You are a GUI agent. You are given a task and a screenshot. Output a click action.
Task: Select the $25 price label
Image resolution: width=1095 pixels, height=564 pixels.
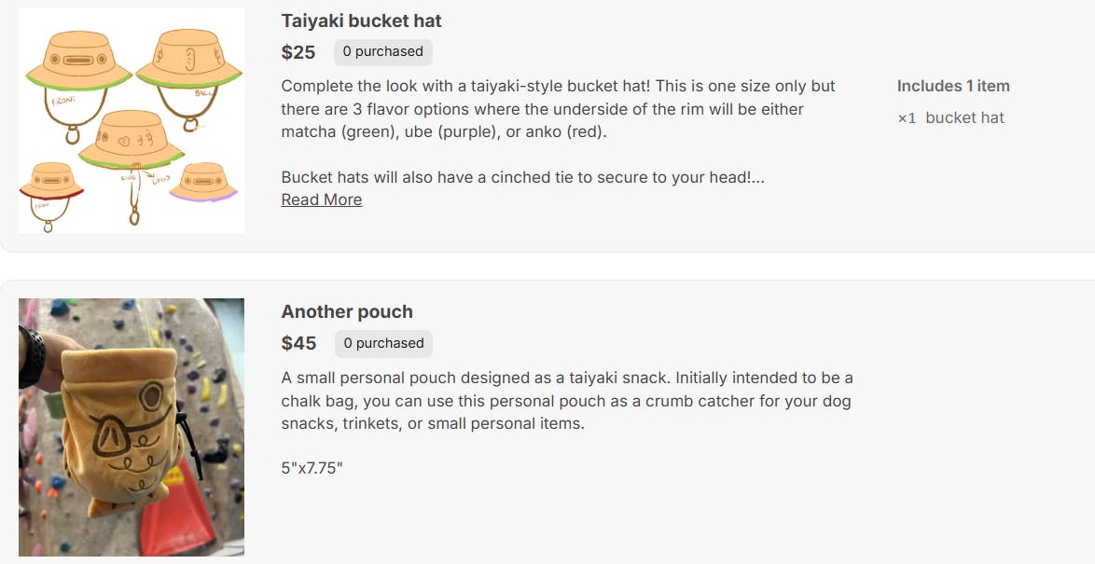298,52
